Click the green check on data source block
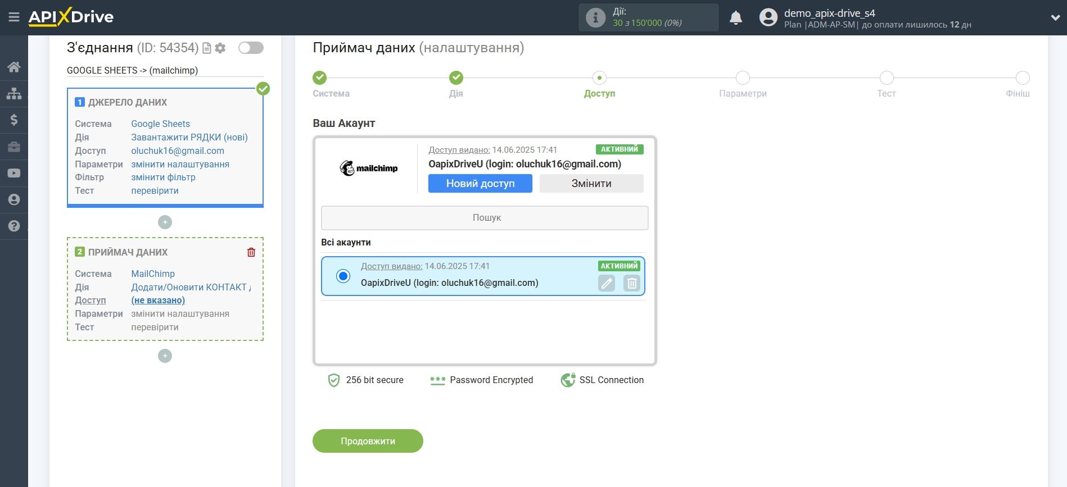The width and height of the screenshot is (1067, 487). 263,89
